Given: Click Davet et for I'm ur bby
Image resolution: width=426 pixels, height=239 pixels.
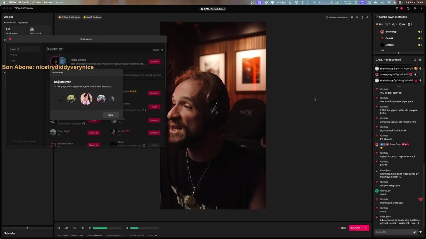Looking at the screenshot, I should (94, 133).
